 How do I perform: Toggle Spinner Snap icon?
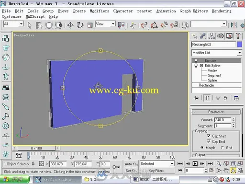(174, 25)
